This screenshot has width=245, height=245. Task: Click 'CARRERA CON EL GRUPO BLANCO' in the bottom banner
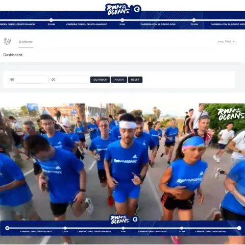point(36,232)
